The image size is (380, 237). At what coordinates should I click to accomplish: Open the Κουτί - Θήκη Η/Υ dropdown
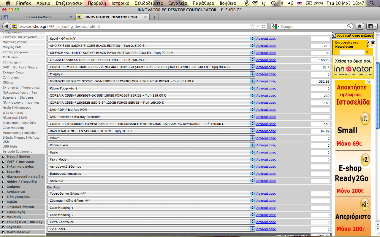(x=151, y=39)
